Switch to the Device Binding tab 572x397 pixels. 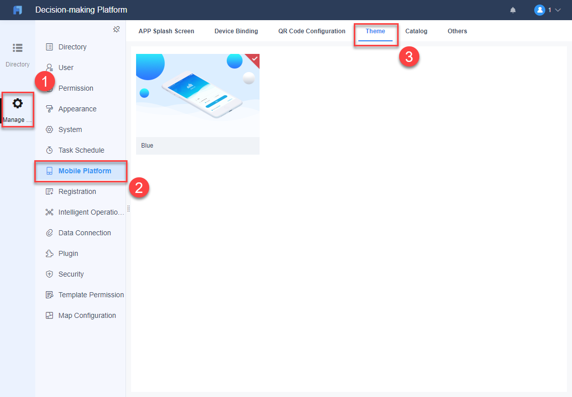click(x=236, y=31)
